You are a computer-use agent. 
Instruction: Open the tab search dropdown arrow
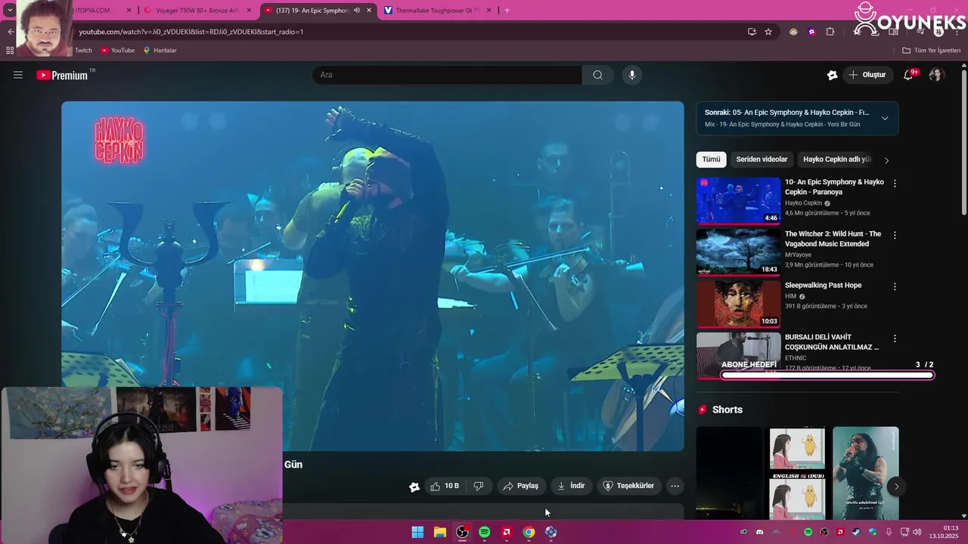pyautogui.click(x=10, y=11)
